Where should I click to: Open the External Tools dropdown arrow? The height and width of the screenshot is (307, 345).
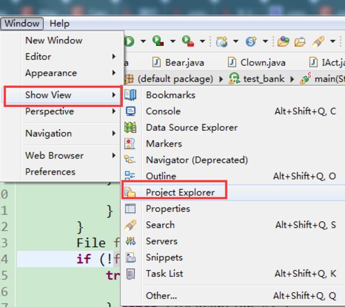[x=202, y=41]
